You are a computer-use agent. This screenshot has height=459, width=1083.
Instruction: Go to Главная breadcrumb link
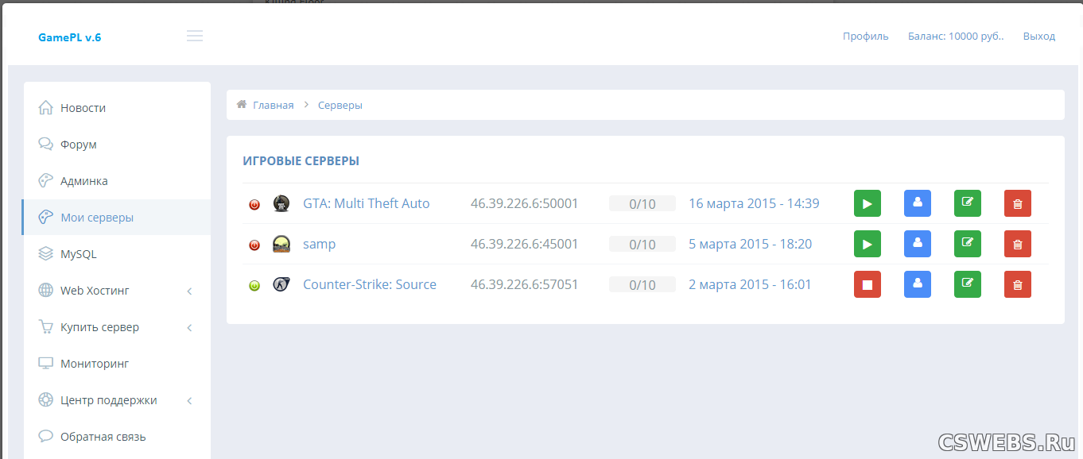pyautogui.click(x=274, y=105)
